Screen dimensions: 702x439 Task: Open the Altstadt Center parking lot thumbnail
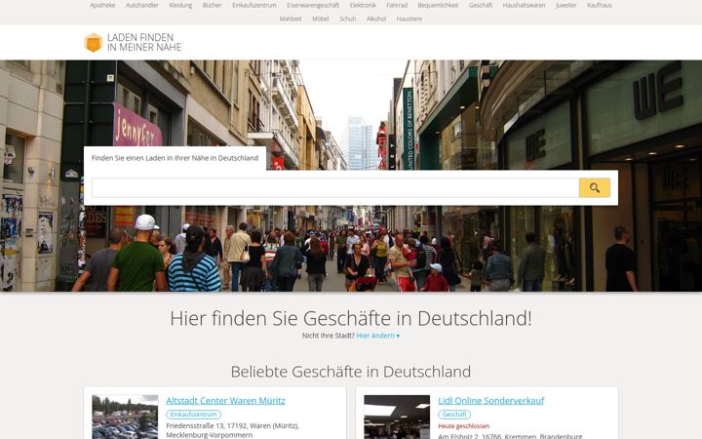[x=125, y=418]
